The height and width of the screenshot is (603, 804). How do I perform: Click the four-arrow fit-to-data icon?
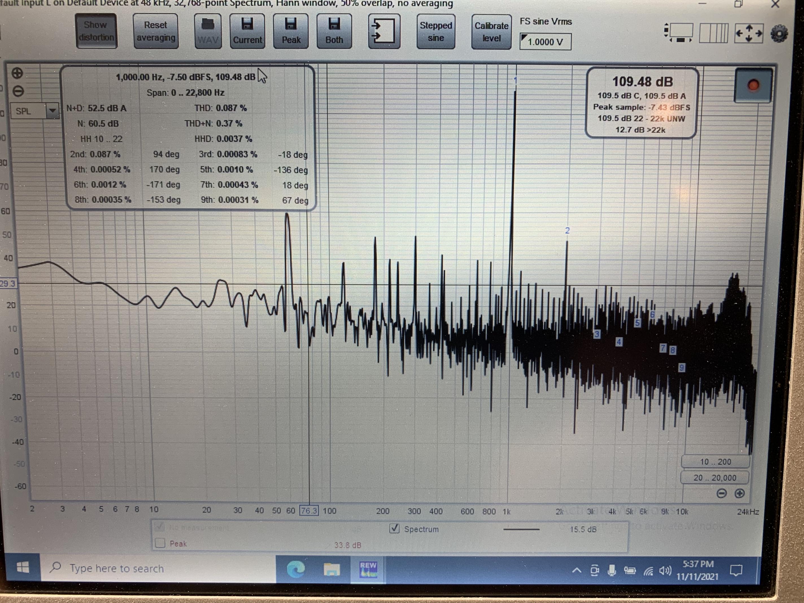(749, 33)
